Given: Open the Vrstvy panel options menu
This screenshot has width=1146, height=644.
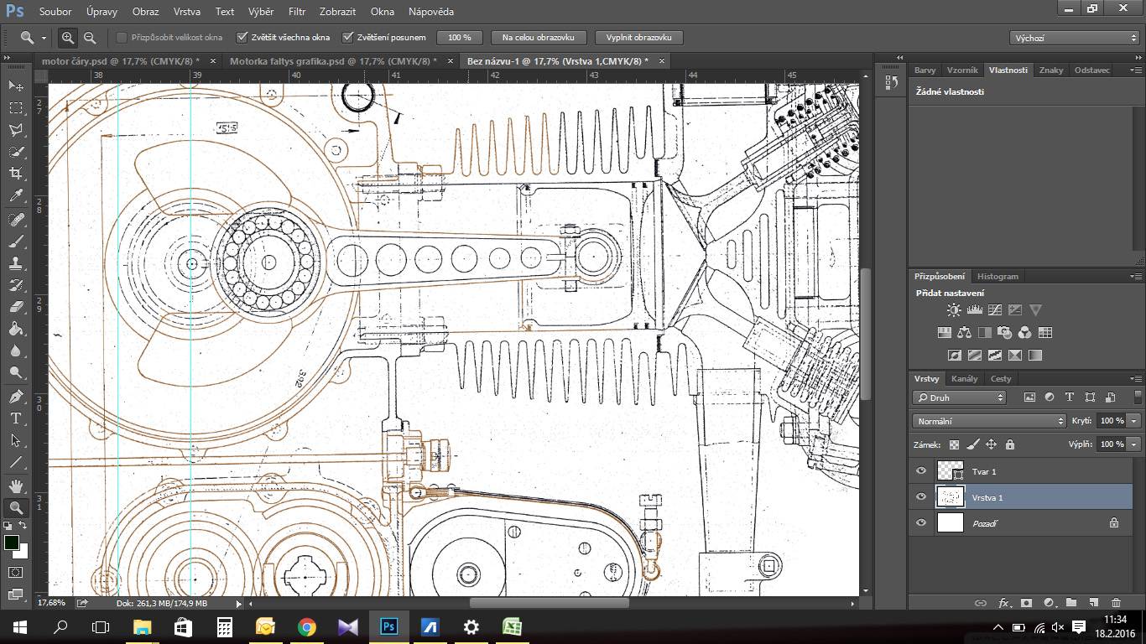Looking at the screenshot, I should tap(1137, 379).
